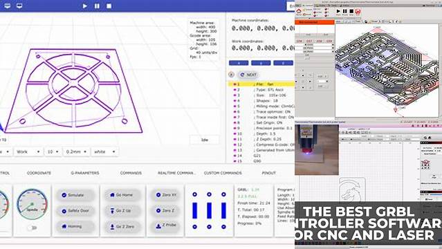Click the Zero XY button
This screenshot has width=442, height=249.
[166, 195]
